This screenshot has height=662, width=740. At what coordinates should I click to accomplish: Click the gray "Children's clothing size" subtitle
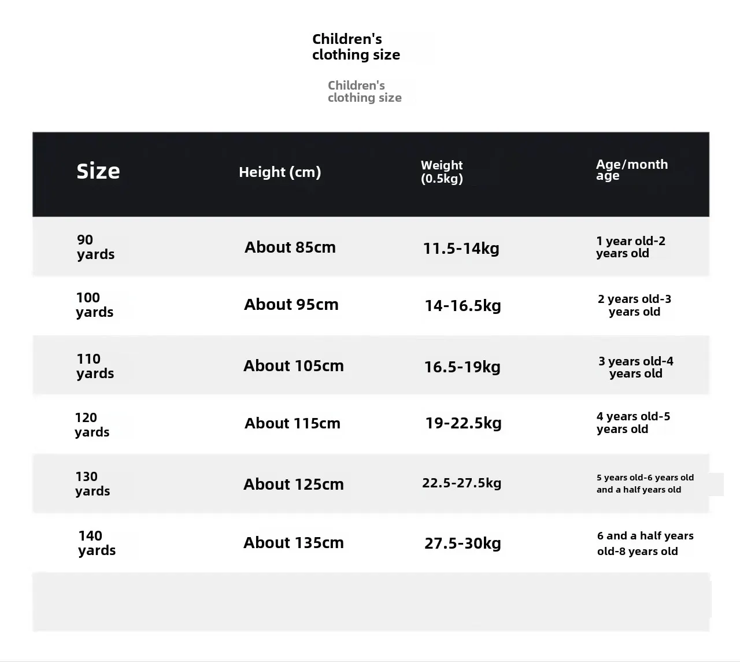[x=364, y=91]
